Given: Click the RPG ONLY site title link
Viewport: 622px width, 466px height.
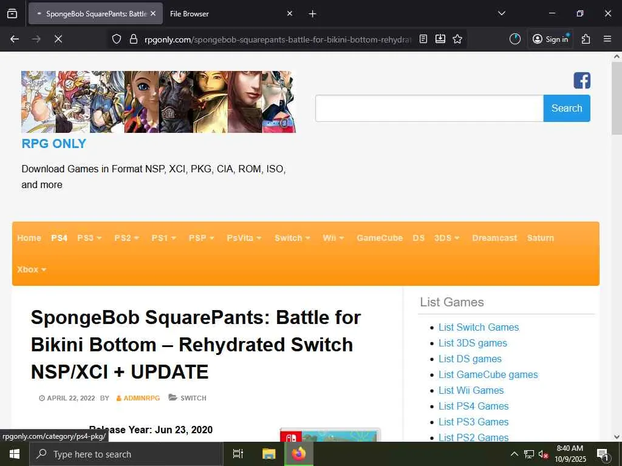Looking at the screenshot, I should 53,143.
